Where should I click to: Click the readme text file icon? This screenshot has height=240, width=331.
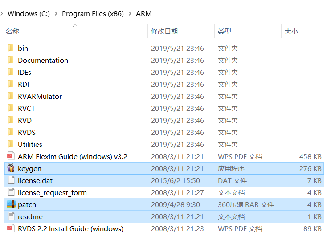(11, 216)
